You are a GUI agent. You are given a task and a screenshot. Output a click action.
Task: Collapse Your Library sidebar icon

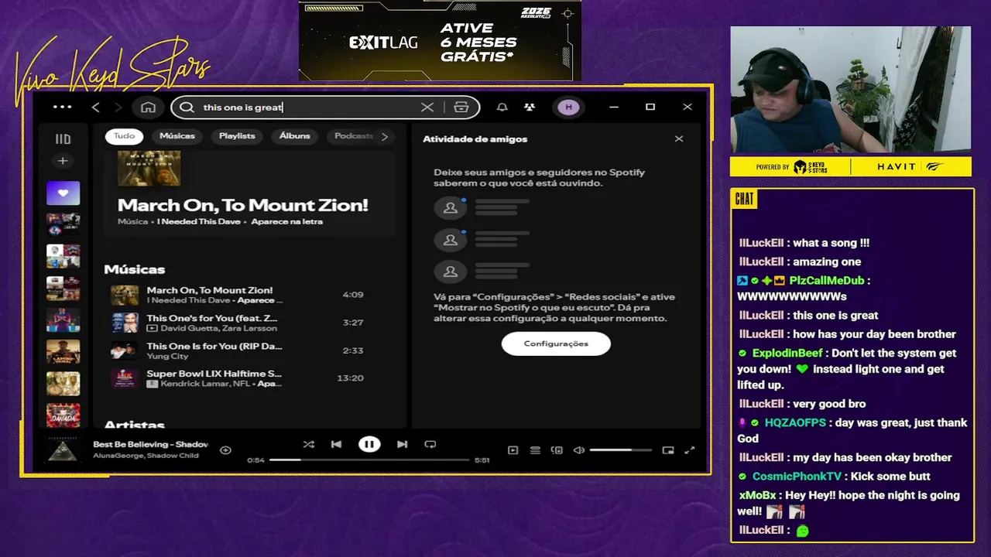pyautogui.click(x=63, y=139)
